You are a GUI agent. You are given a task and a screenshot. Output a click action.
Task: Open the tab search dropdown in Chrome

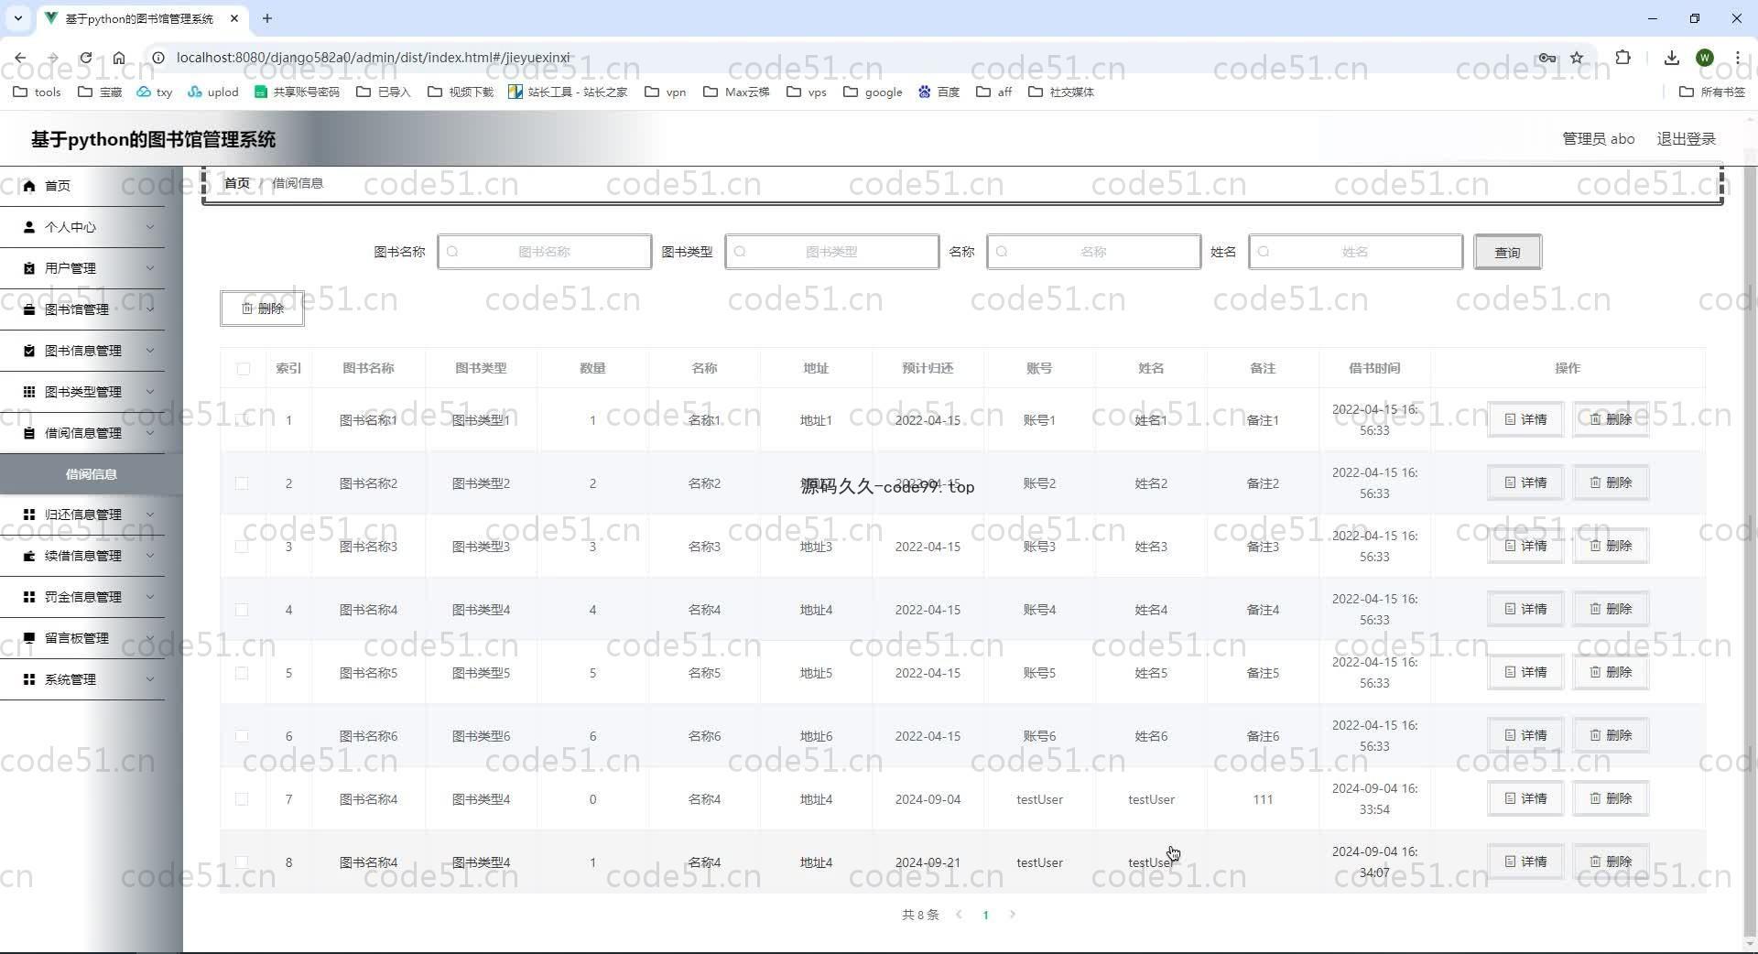tap(17, 18)
